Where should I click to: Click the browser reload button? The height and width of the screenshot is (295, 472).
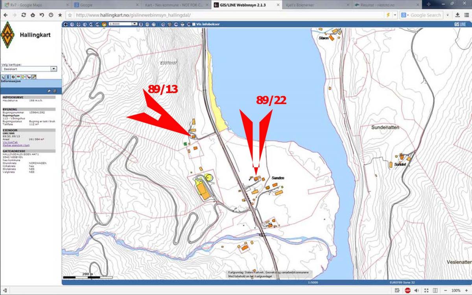click(24, 15)
